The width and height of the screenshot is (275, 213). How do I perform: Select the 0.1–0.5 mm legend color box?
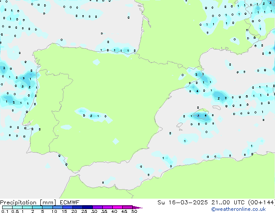click(x=7, y=207)
